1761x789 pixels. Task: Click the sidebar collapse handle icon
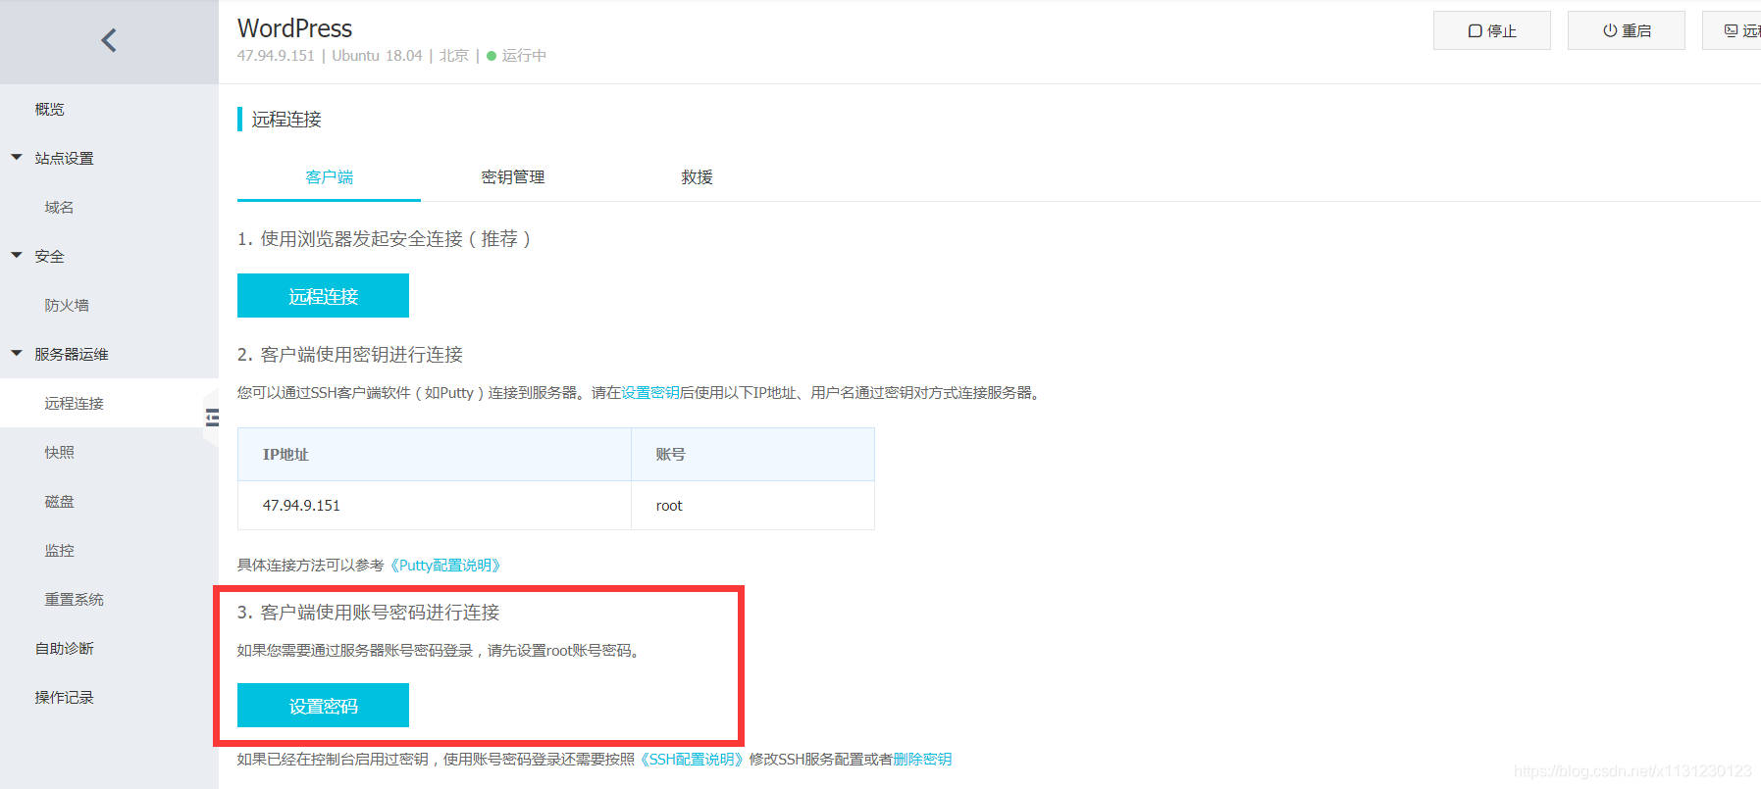[x=211, y=418]
